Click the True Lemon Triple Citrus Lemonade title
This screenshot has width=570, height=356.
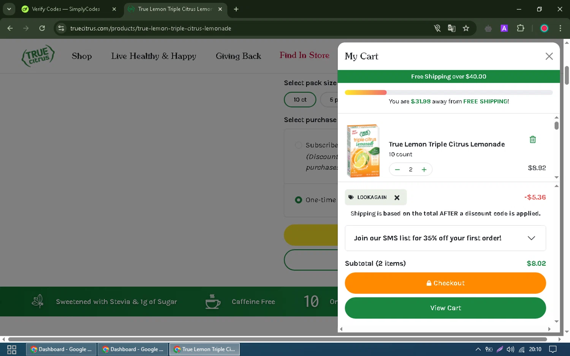(x=446, y=144)
